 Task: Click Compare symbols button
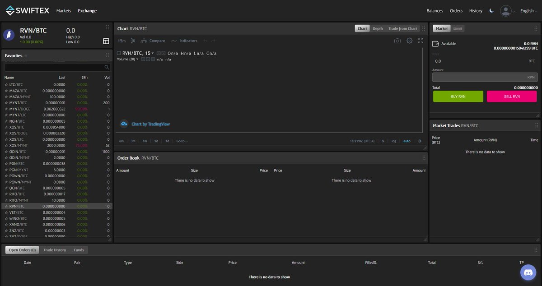tap(153, 41)
